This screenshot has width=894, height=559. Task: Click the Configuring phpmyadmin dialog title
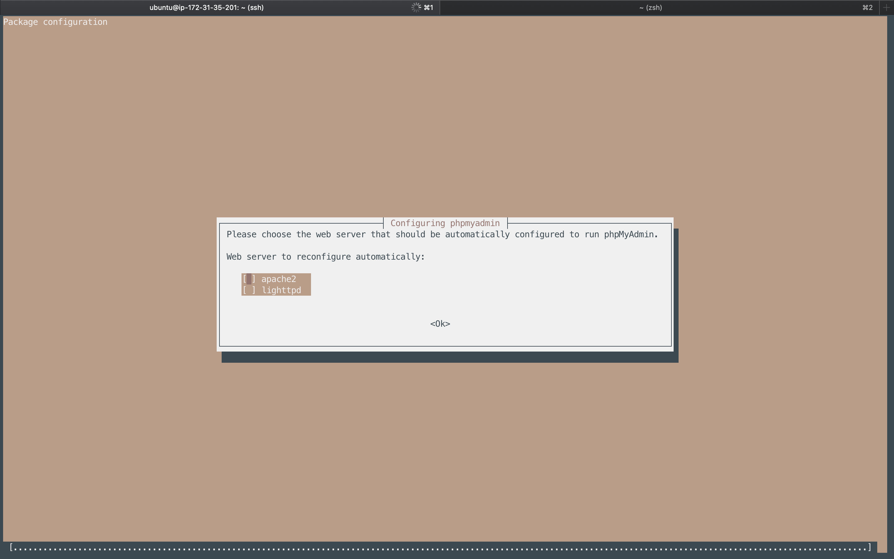tap(445, 223)
